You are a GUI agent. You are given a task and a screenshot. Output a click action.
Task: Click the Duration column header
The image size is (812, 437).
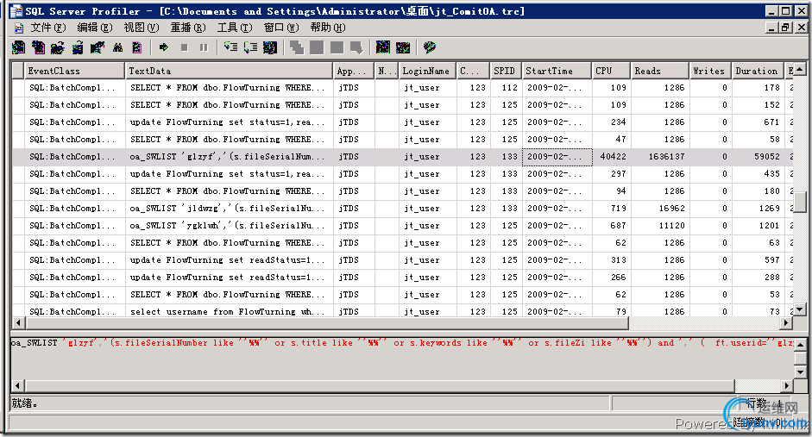tap(758, 71)
